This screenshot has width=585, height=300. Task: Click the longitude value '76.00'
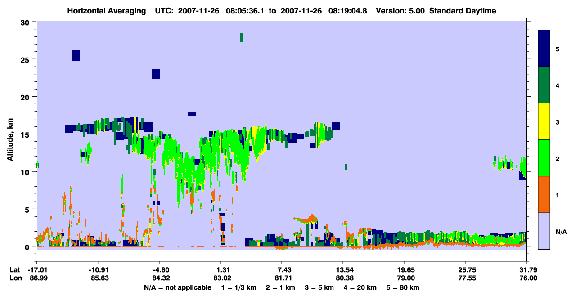click(x=528, y=278)
